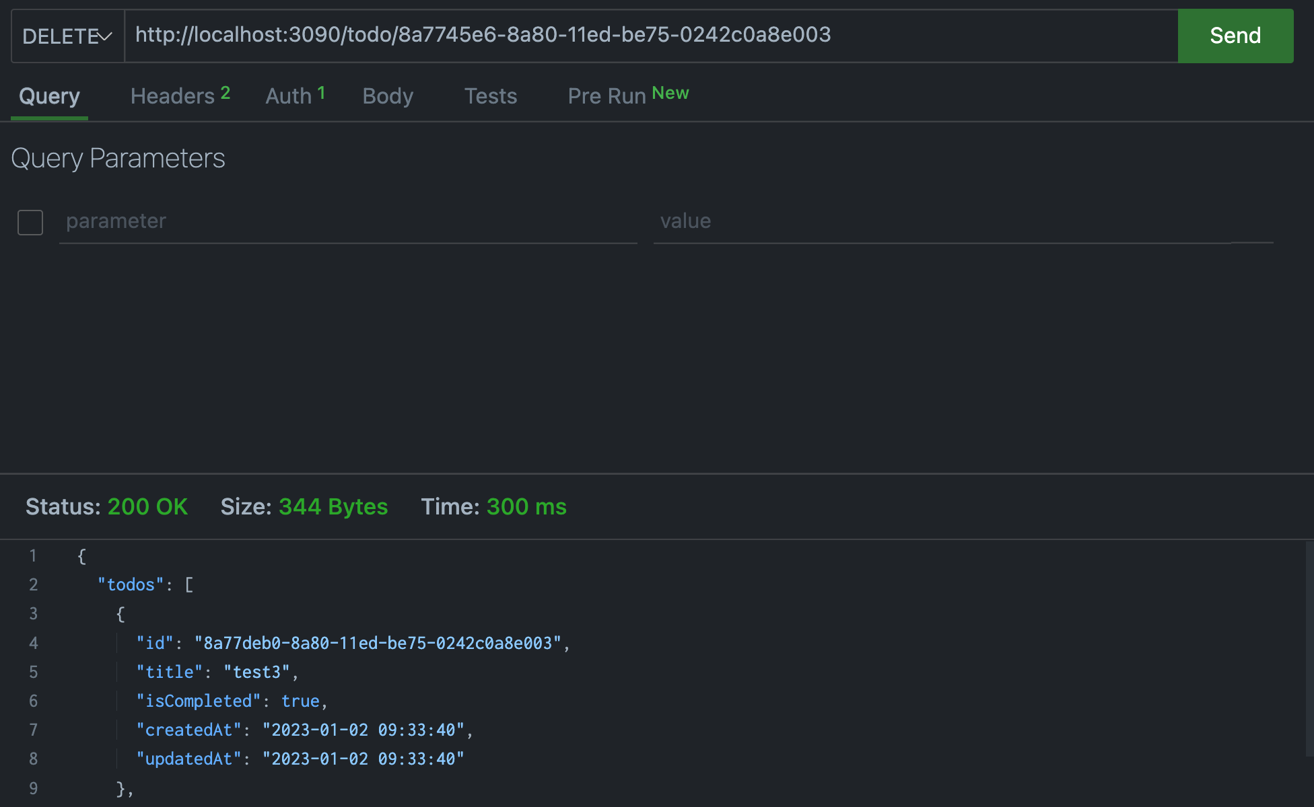The image size is (1314, 807).
Task: Click the id value 8a77deb0-8a80-11ed-be75-0242c0a8e003
Action: 378,643
